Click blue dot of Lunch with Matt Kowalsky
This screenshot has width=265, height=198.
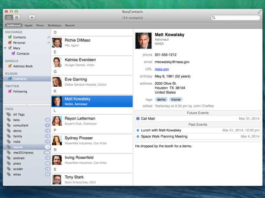pyautogui.click(x=138, y=130)
